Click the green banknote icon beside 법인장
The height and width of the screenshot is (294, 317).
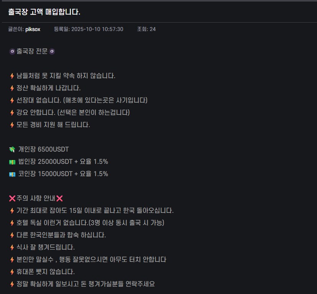tap(12, 162)
